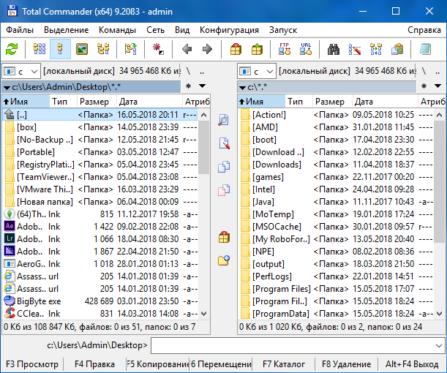This screenshot has width=447, height=373.
Task: Switch to brief file list view
Action: pyautogui.click(x=40, y=50)
